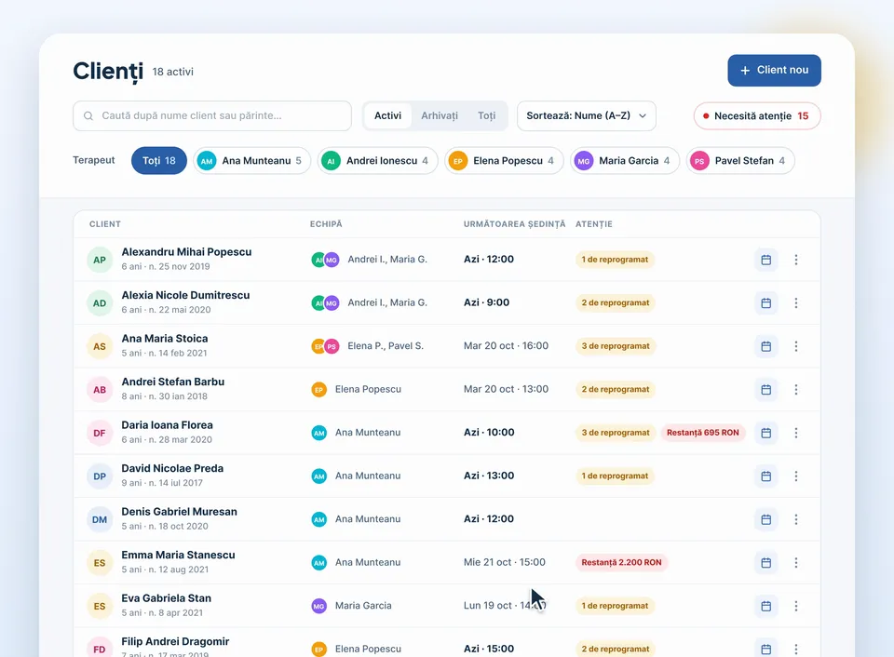
Task: Open calendar for Daria Ioana Florea
Action: pyautogui.click(x=765, y=433)
